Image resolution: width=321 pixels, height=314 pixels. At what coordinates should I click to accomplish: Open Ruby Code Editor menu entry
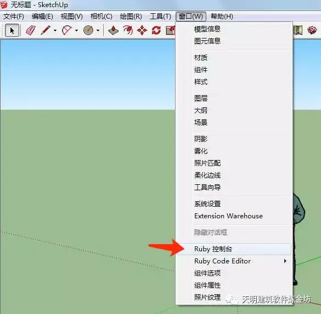[x=234, y=261]
